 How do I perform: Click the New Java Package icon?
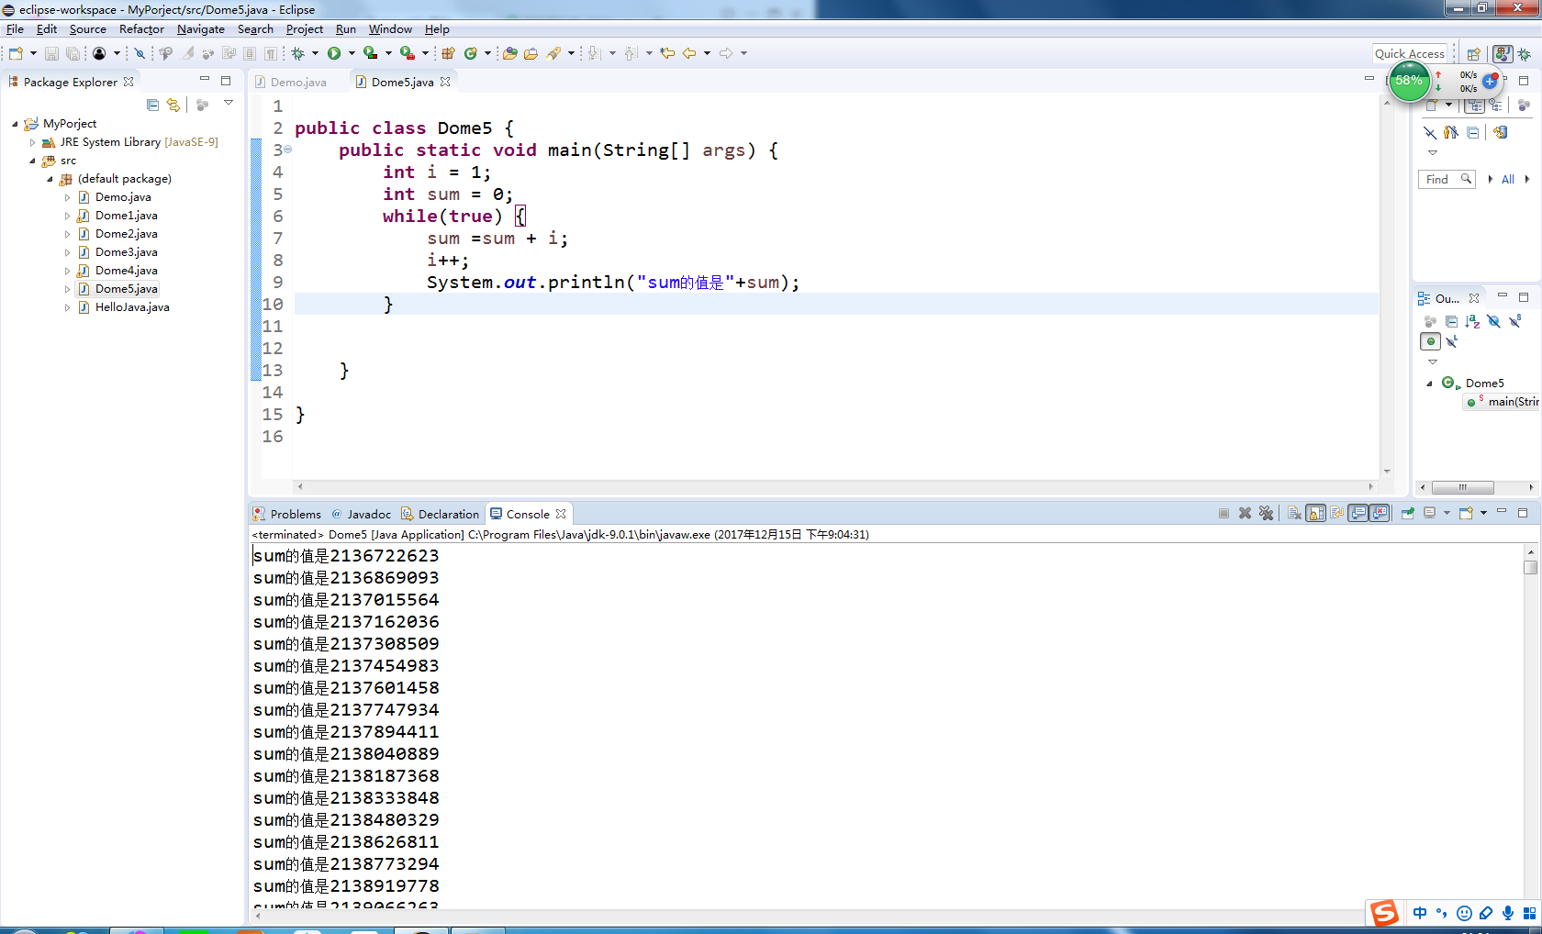coord(449,53)
